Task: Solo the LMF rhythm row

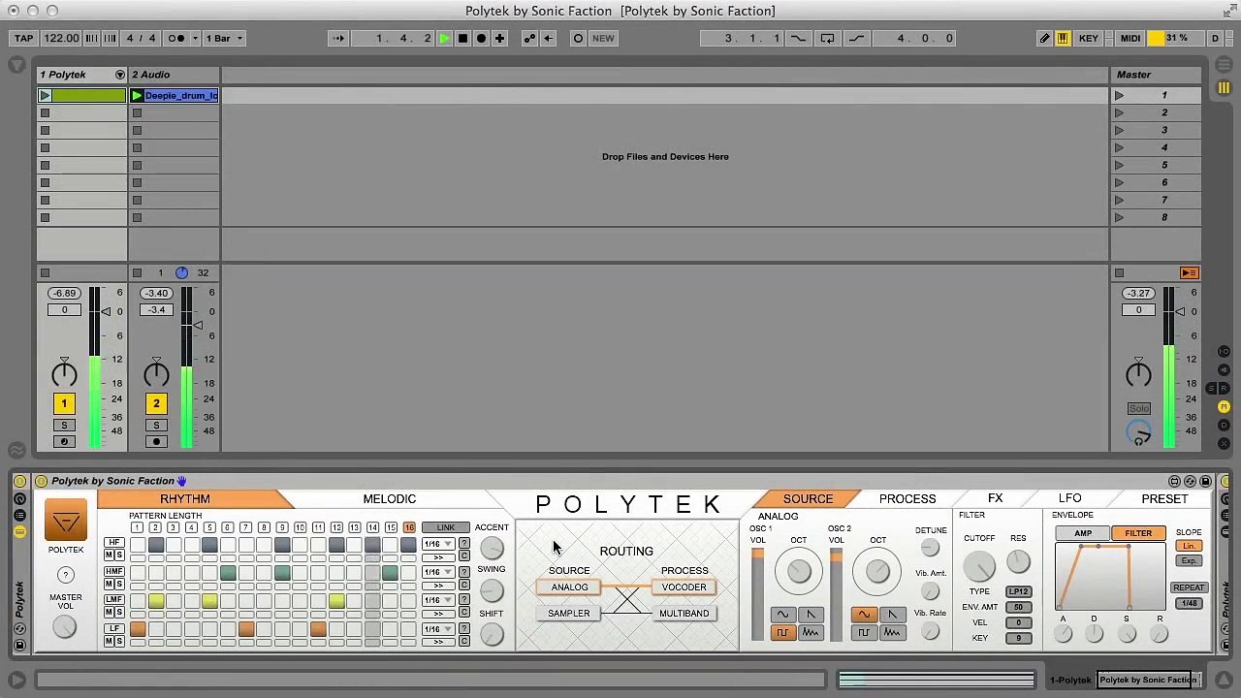Action: [119, 613]
